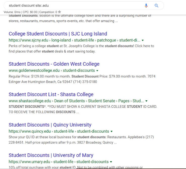Image resolution: width=186 pixels, height=169 pixels.
Task: Click text '228-8451. Half-price appetizers after 9 p.m.'
Action: tap(63, 142)
